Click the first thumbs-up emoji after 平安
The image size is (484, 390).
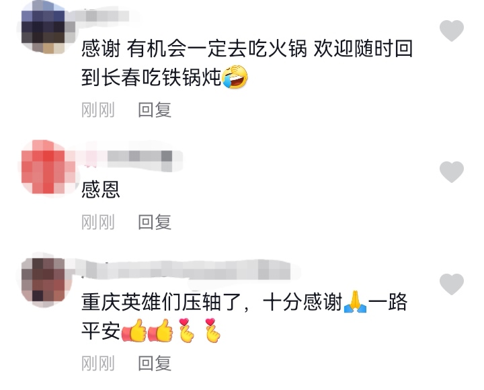[x=134, y=330]
